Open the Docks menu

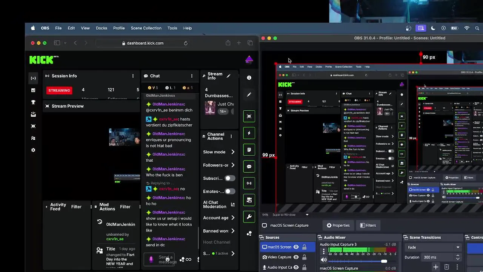pyautogui.click(x=102, y=28)
